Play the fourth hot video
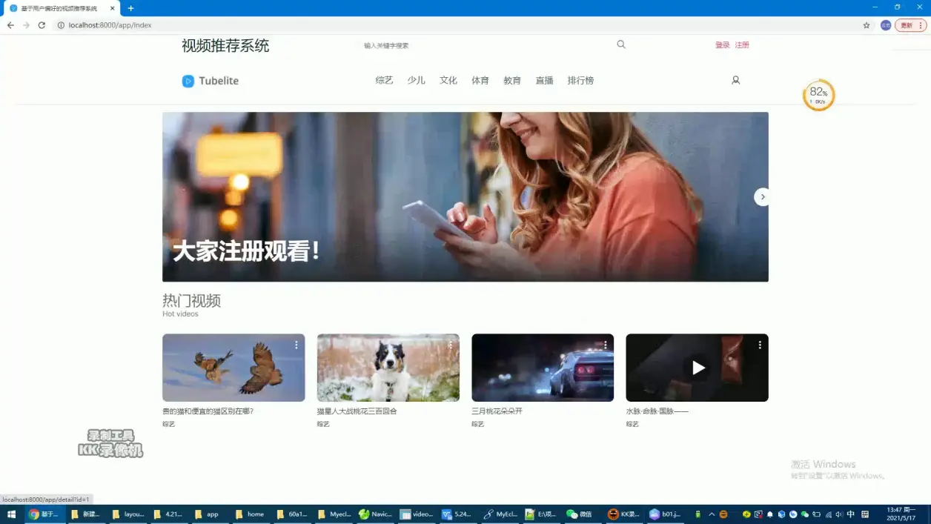This screenshot has width=931, height=524. coord(698,368)
